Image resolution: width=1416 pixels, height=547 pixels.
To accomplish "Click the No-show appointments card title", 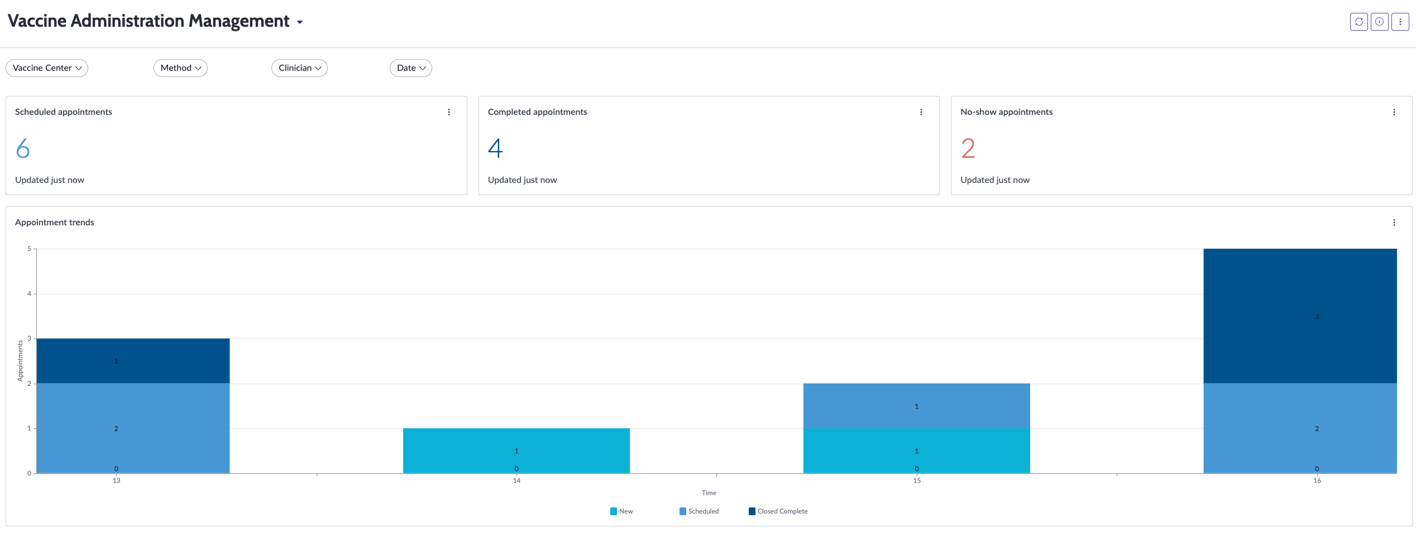I will click(x=1007, y=112).
